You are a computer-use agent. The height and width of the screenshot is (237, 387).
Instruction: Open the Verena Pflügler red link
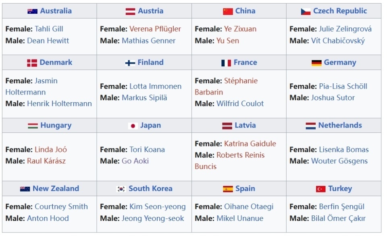point(155,29)
